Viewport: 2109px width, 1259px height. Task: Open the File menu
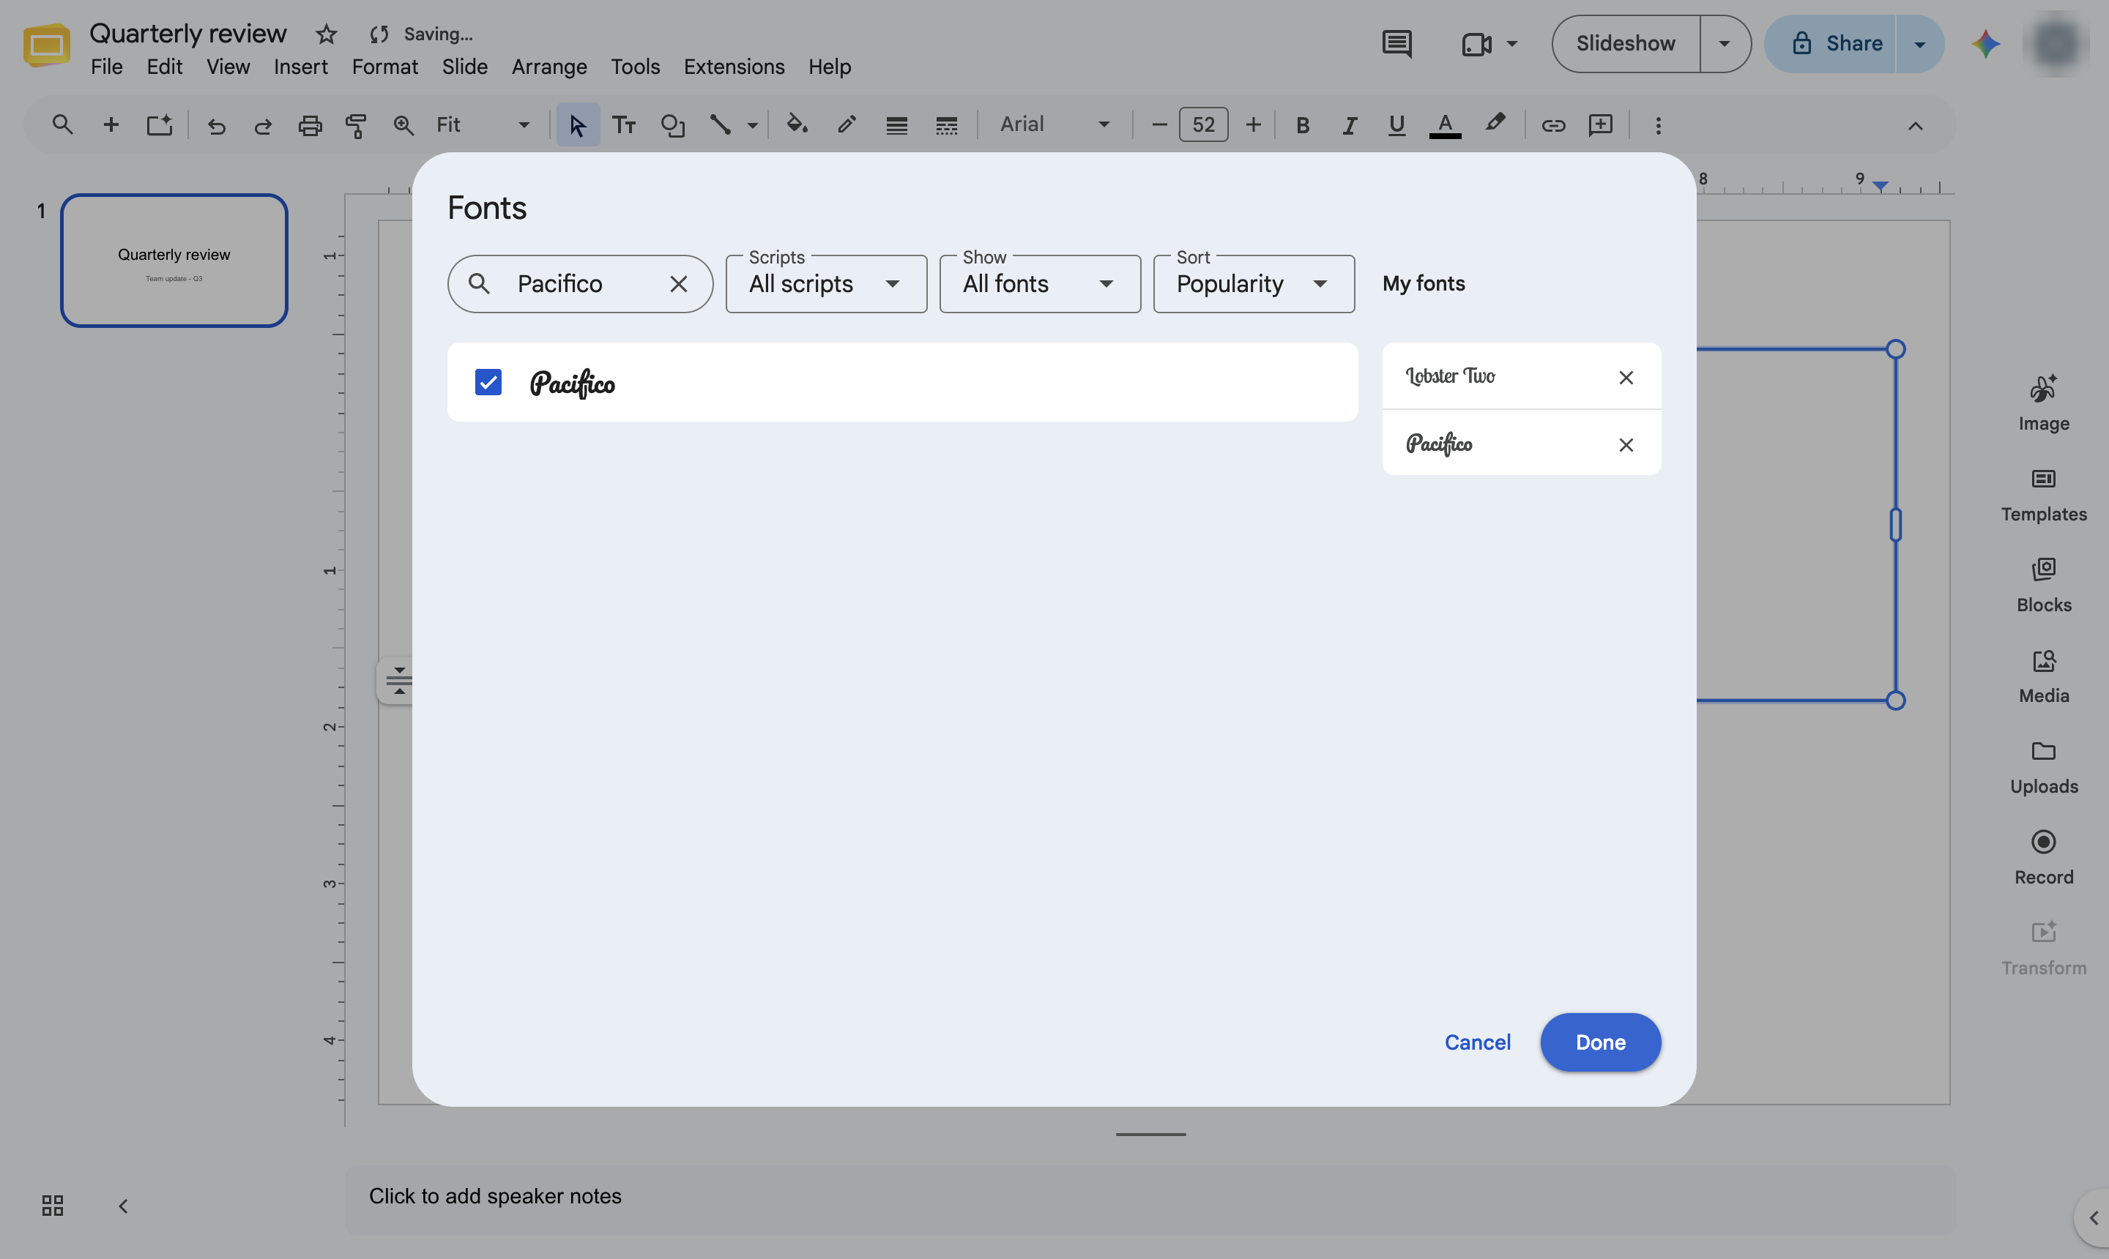[106, 66]
